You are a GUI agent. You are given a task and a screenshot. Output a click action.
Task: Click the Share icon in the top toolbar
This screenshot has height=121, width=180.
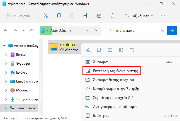coord(99,16)
